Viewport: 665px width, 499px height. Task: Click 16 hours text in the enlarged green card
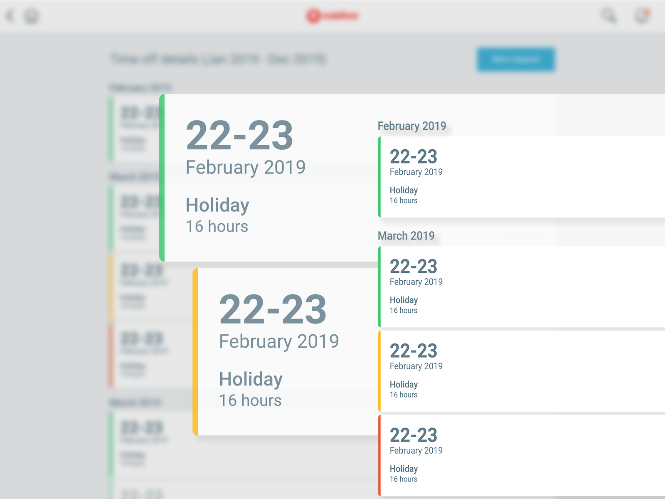(217, 227)
